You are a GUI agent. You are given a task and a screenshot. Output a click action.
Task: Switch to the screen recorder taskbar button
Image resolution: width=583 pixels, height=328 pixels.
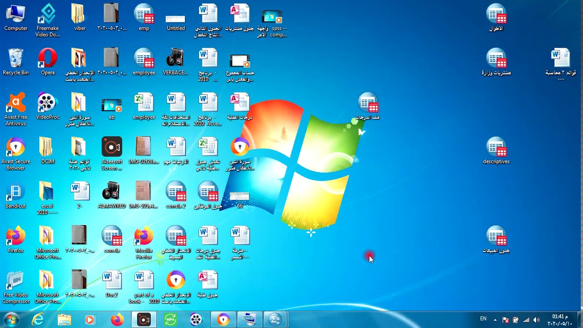tap(143, 320)
